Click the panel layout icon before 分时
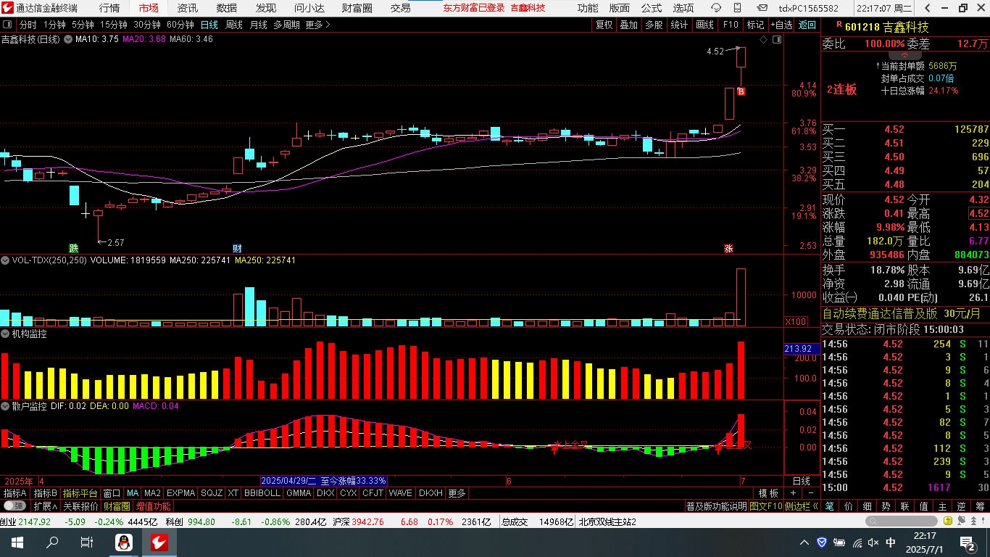Viewport: 990px width, 557px height. click(x=7, y=25)
